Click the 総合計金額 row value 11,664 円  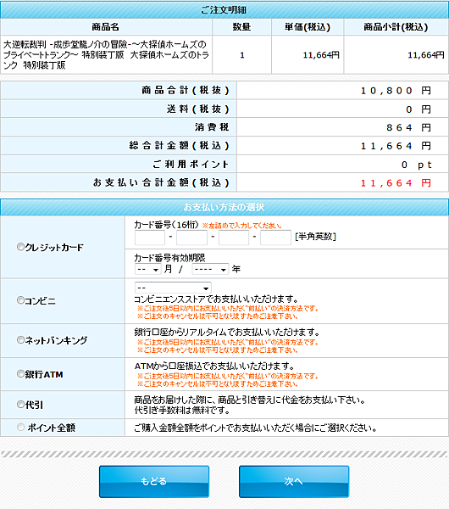pyautogui.click(x=396, y=146)
